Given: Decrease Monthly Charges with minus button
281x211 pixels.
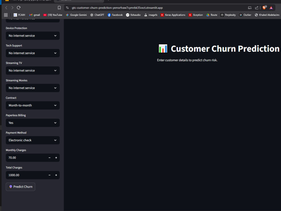Looking at the screenshot, I should [x=49, y=158].
